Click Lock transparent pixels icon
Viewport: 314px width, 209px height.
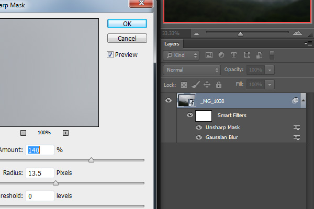click(x=184, y=85)
